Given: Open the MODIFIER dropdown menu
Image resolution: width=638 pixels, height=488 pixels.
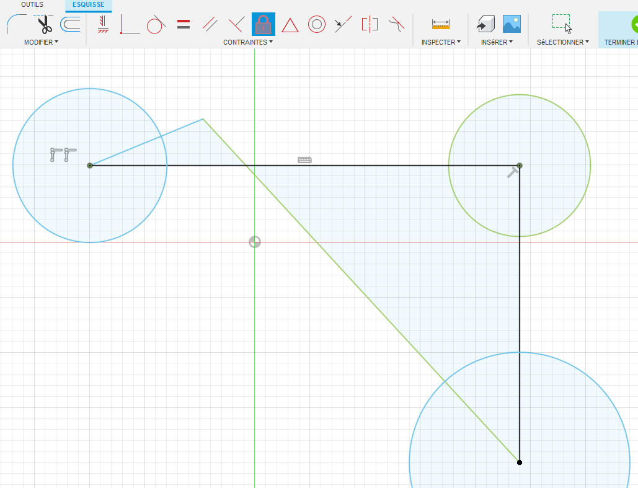Looking at the screenshot, I should click(x=41, y=42).
